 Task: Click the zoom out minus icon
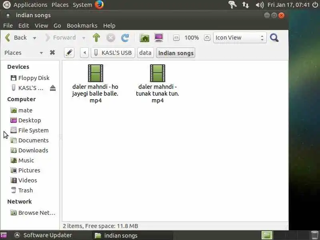tap(176, 38)
